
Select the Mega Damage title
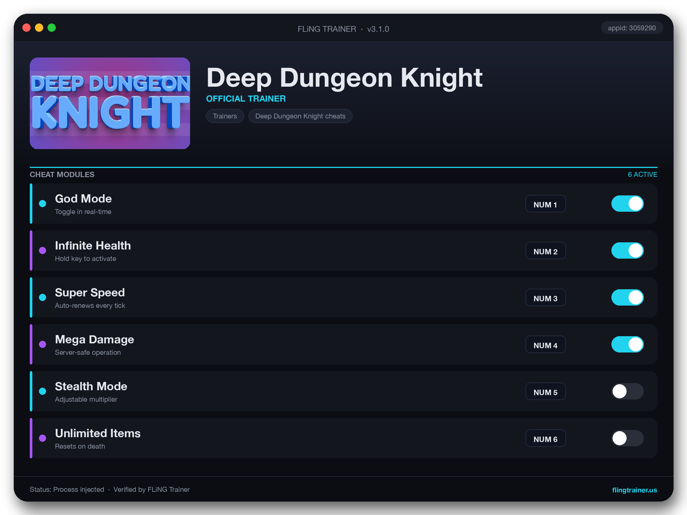coord(94,340)
